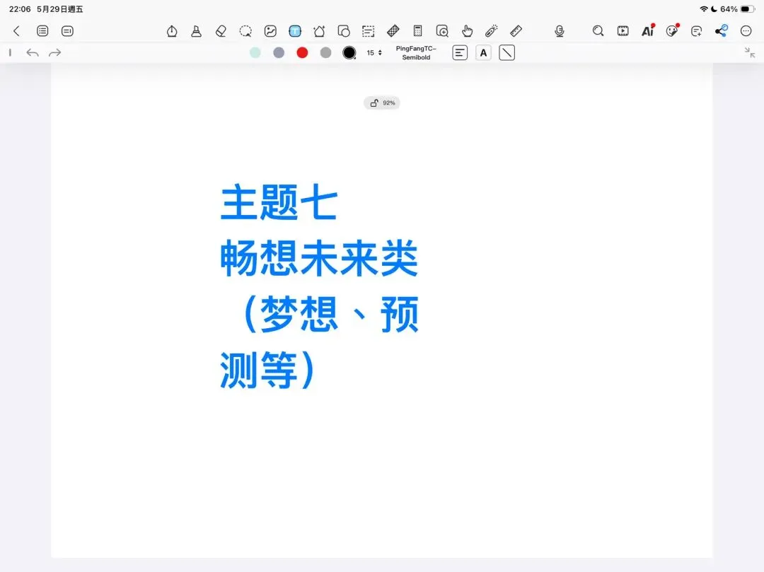Undo the last action
Viewport: 764px width, 572px height.
click(32, 52)
